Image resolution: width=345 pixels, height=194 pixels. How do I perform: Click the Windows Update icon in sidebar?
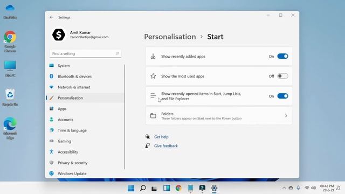(52, 174)
